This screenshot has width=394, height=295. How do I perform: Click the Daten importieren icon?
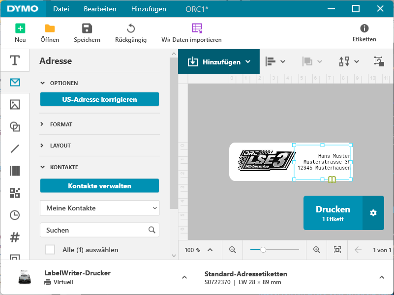(197, 28)
